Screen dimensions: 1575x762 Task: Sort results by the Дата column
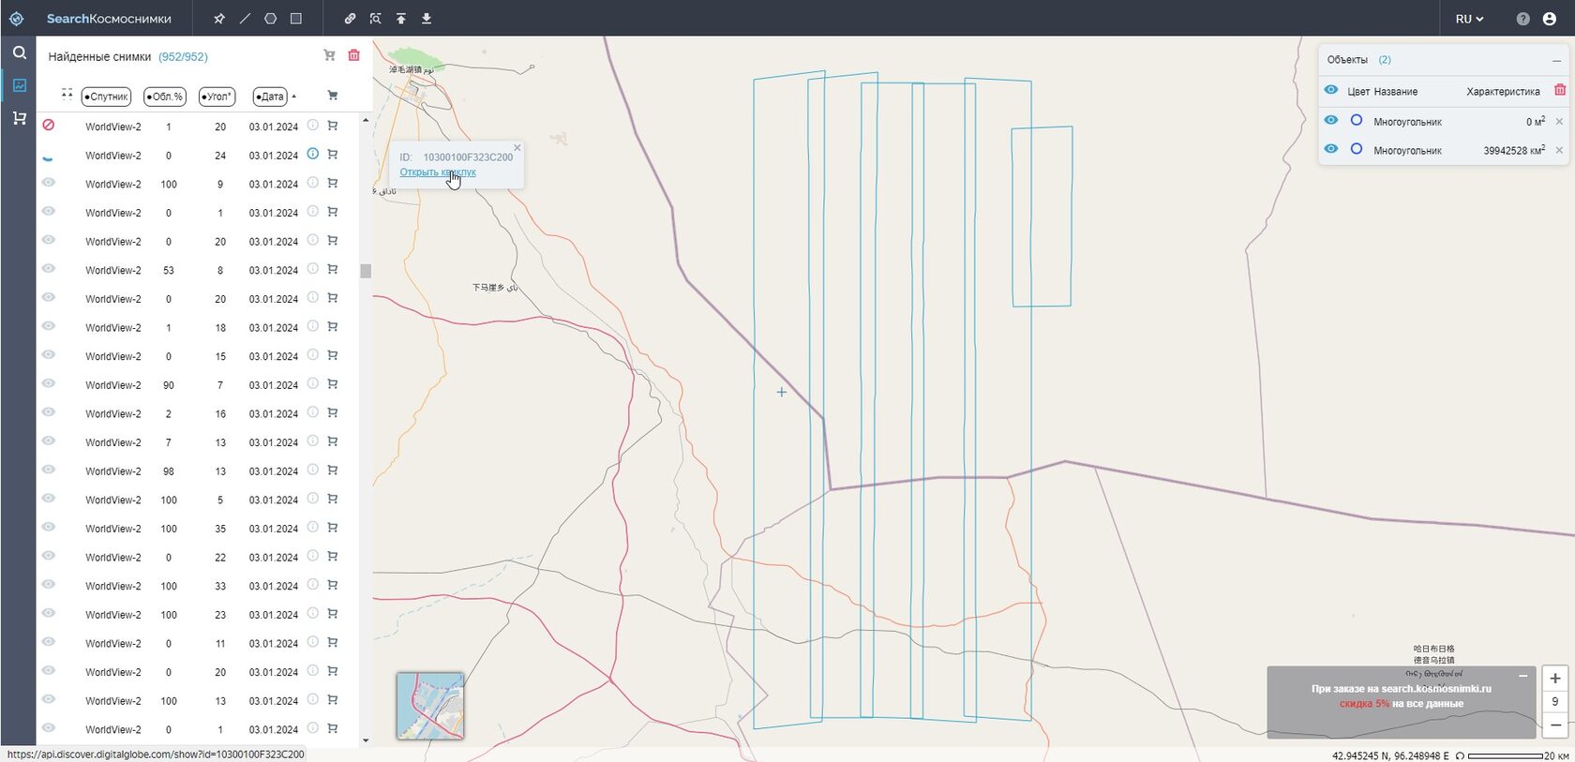(270, 96)
